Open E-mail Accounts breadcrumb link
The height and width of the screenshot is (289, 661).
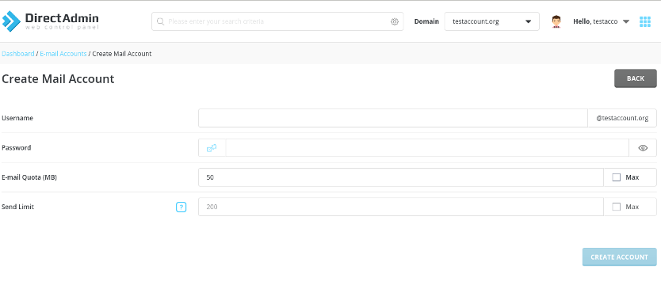[x=63, y=54]
